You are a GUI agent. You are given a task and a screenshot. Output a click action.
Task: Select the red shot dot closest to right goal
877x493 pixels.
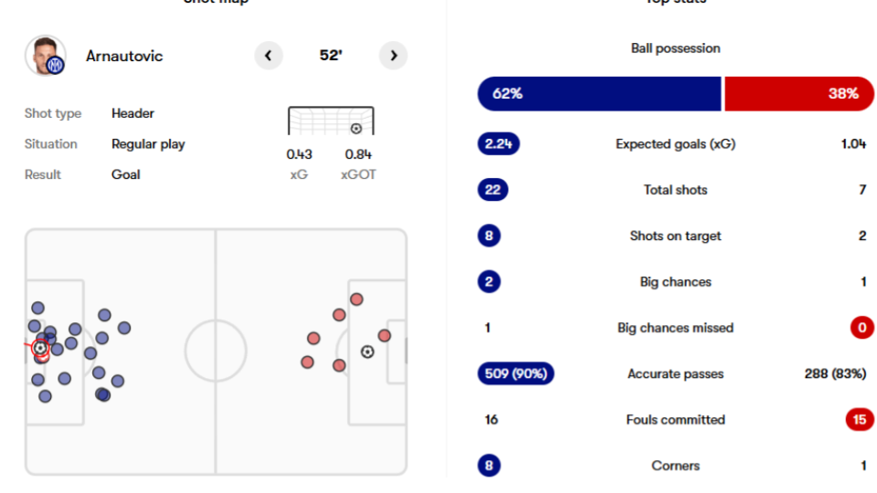(385, 336)
